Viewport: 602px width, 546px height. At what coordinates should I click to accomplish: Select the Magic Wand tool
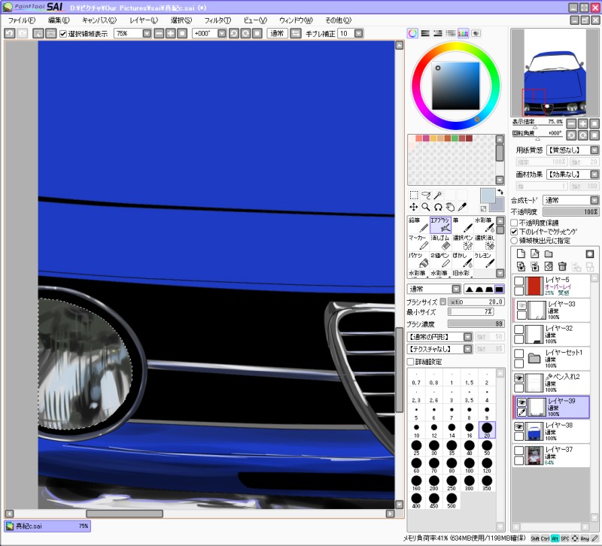click(x=439, y=194)
